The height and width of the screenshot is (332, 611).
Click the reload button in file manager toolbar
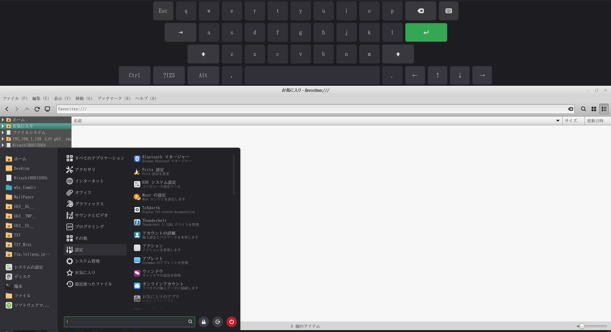click(x=37, y=109)
